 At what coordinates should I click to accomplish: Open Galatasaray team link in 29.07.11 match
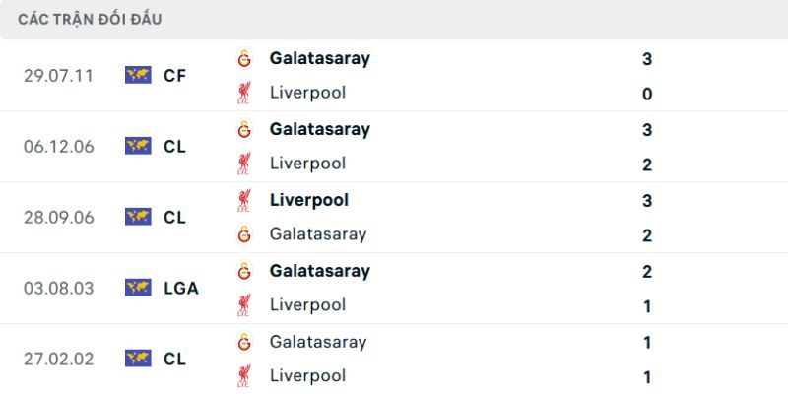pos(319,58)
